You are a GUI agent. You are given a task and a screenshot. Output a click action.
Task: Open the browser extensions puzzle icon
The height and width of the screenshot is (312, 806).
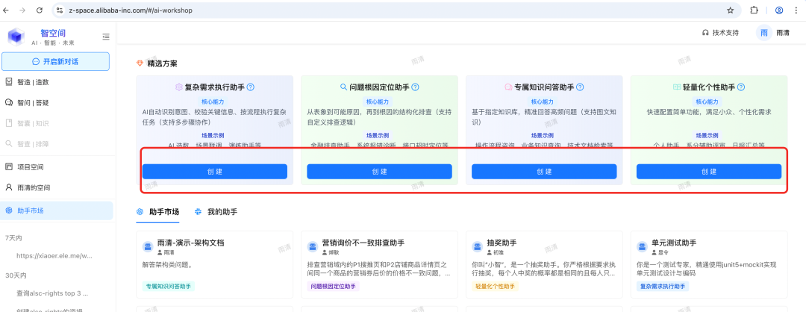(754, 10)
